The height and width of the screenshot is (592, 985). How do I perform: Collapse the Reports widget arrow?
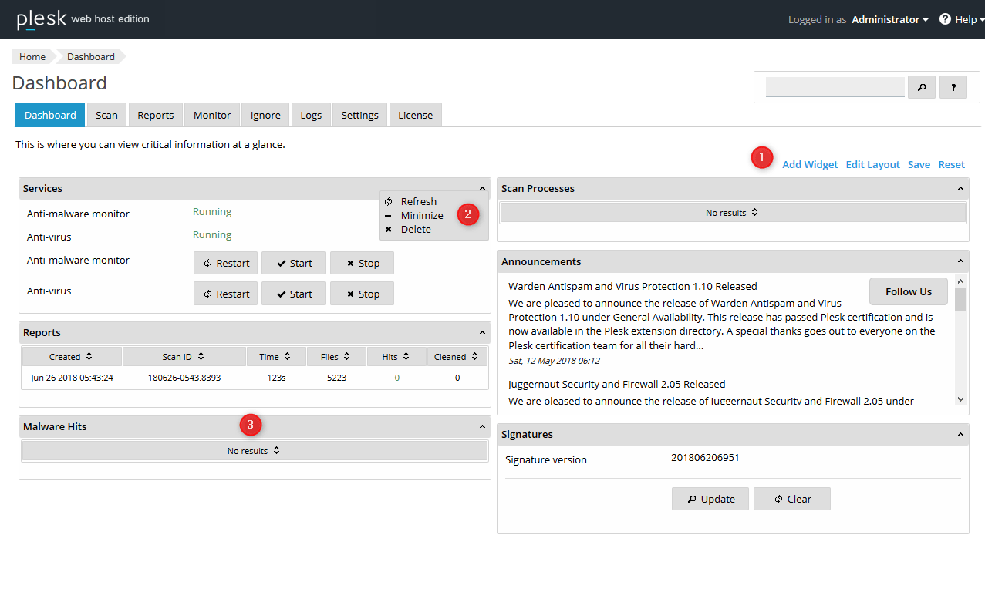tap(482, 332)
